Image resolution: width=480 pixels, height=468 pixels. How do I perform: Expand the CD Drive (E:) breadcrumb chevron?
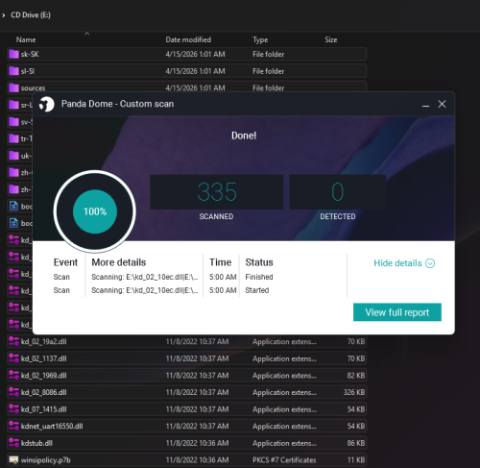(4, 15)
